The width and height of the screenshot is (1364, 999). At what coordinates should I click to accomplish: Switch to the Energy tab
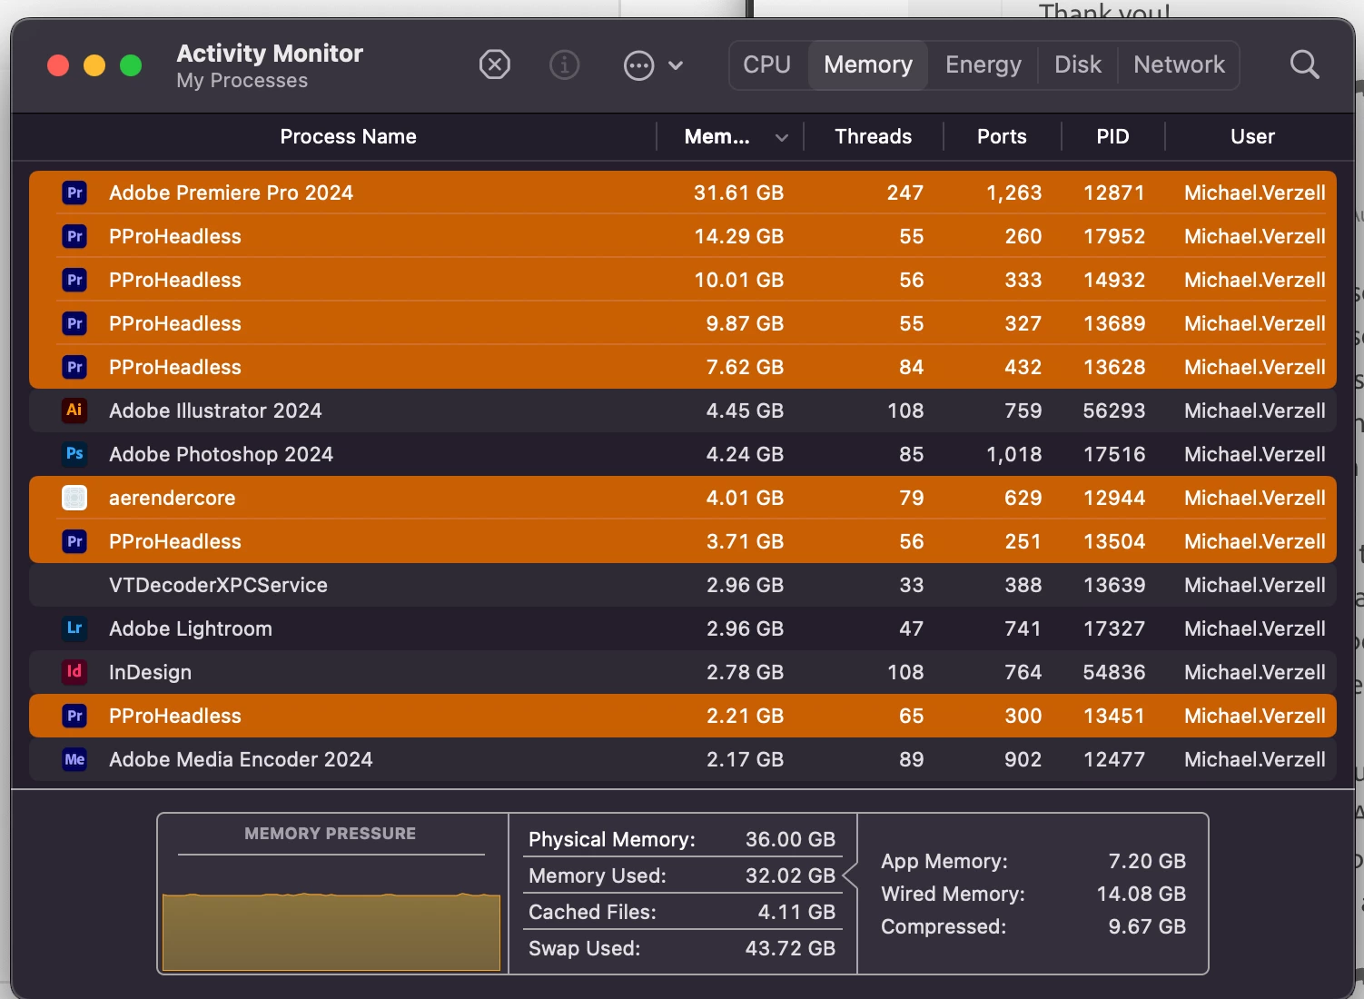pos(983,64)
